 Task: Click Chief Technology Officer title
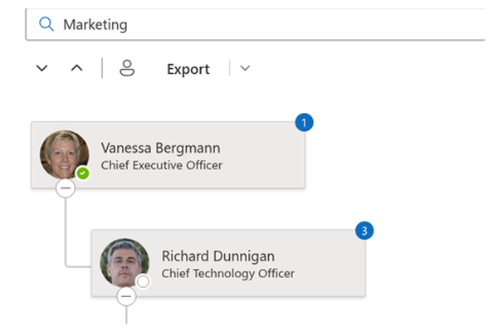228,274
